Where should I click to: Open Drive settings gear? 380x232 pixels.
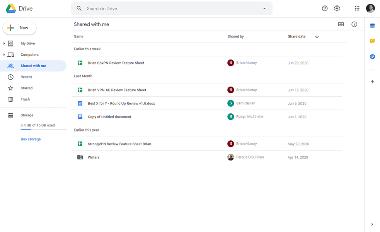pos(337,8)
